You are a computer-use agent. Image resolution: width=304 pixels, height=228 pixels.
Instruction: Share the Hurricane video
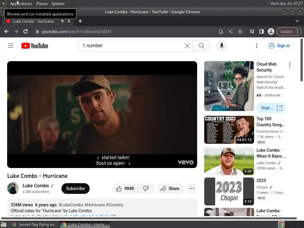[170, 189]
